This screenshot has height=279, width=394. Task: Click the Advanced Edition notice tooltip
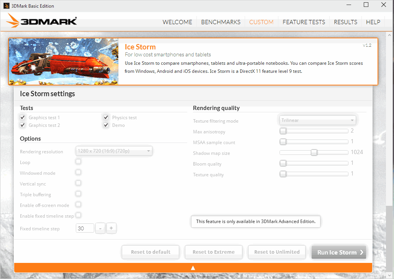coord(255,222)
